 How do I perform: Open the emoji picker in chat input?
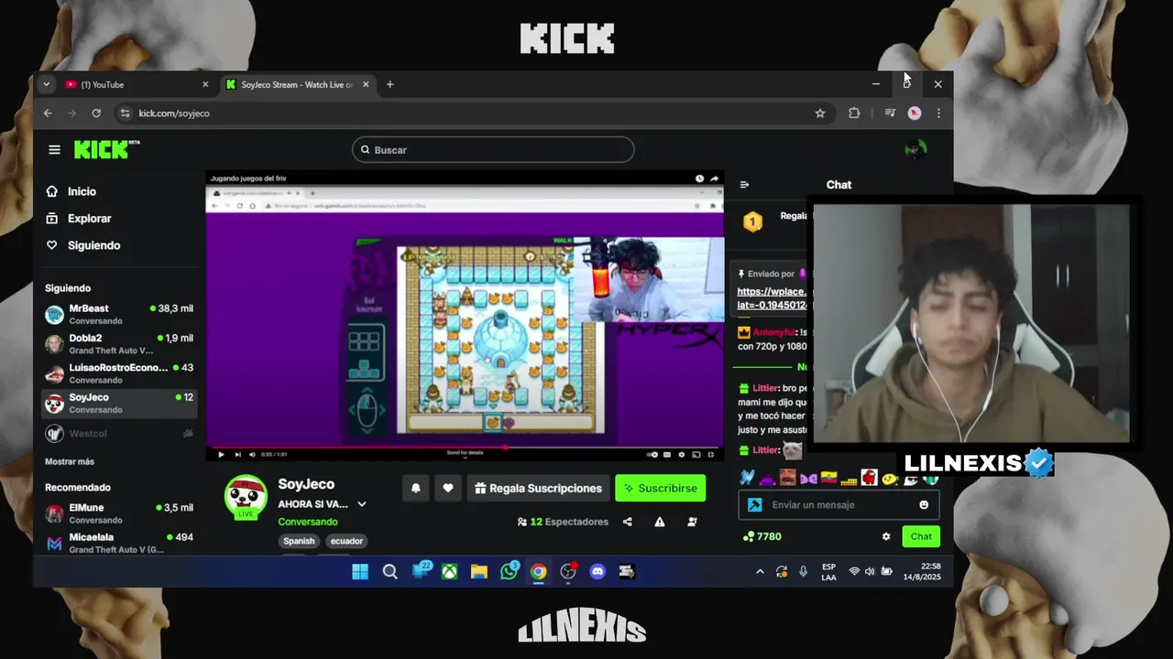(924, 505)
